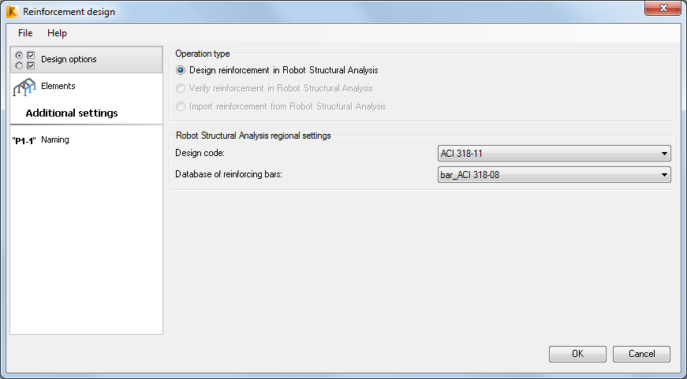The image size is (687, 379).
Task: Click the Operation type group title
Action: [x=203, y=54]
